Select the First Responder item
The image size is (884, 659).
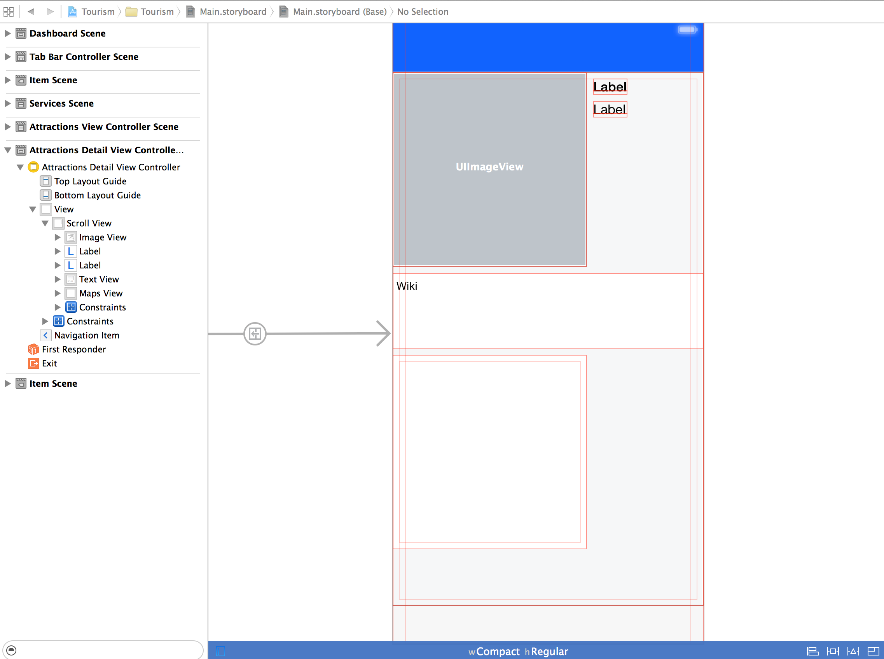point(74,349)
